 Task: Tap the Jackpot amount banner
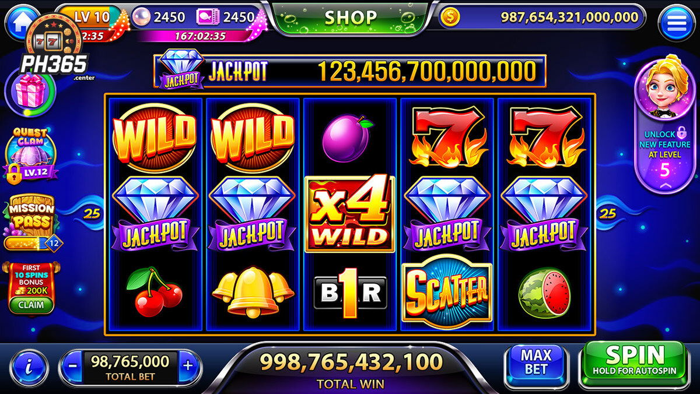(x=350, y=72)
